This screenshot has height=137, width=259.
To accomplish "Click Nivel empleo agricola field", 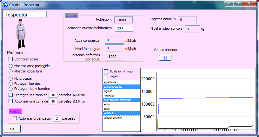I will pyautogui.click(x=192, y=29).
